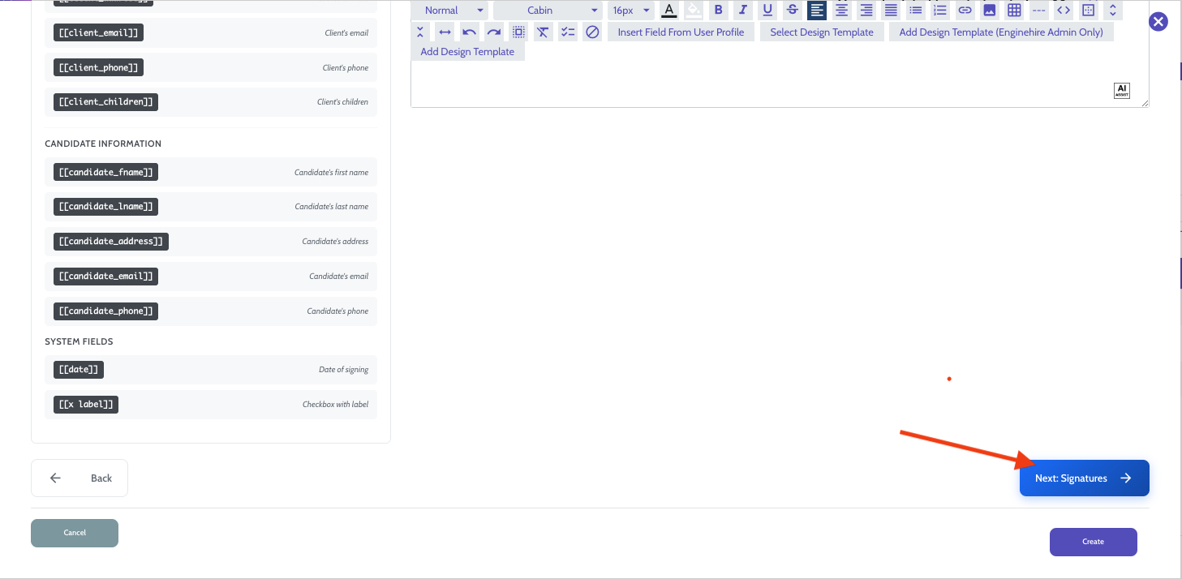The width and height of the screenshot is (1182, 579).
Task: Toggle underline formatting
Action: (767, 10)
